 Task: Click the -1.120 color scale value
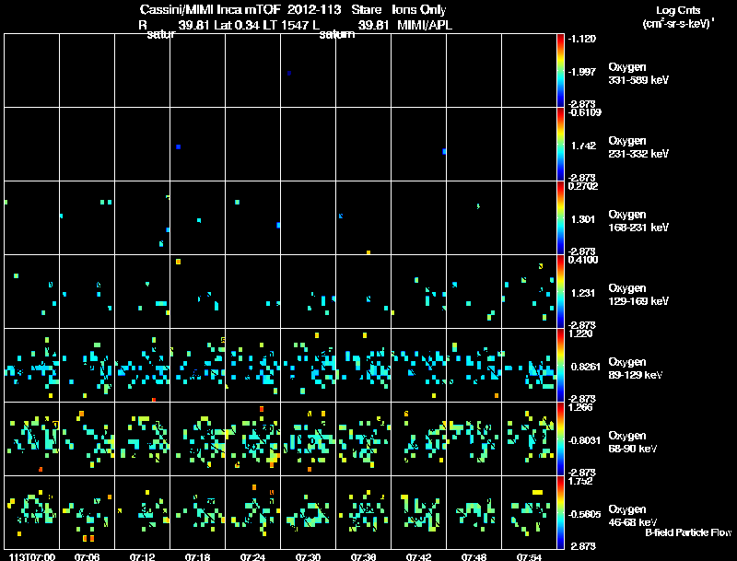pos(582,39)
